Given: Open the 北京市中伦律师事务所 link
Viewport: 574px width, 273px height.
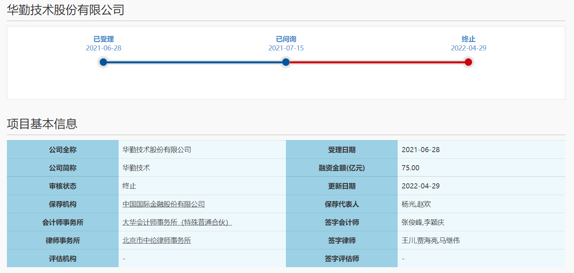Looking at the screenshot, I should 157,240.
